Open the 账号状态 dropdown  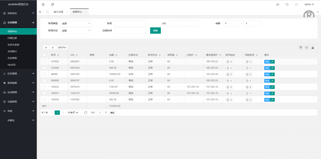click(76, 31)
